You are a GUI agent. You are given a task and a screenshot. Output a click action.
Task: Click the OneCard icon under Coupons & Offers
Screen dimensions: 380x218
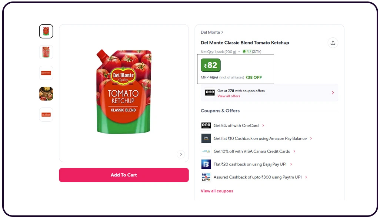coord(206,125)
